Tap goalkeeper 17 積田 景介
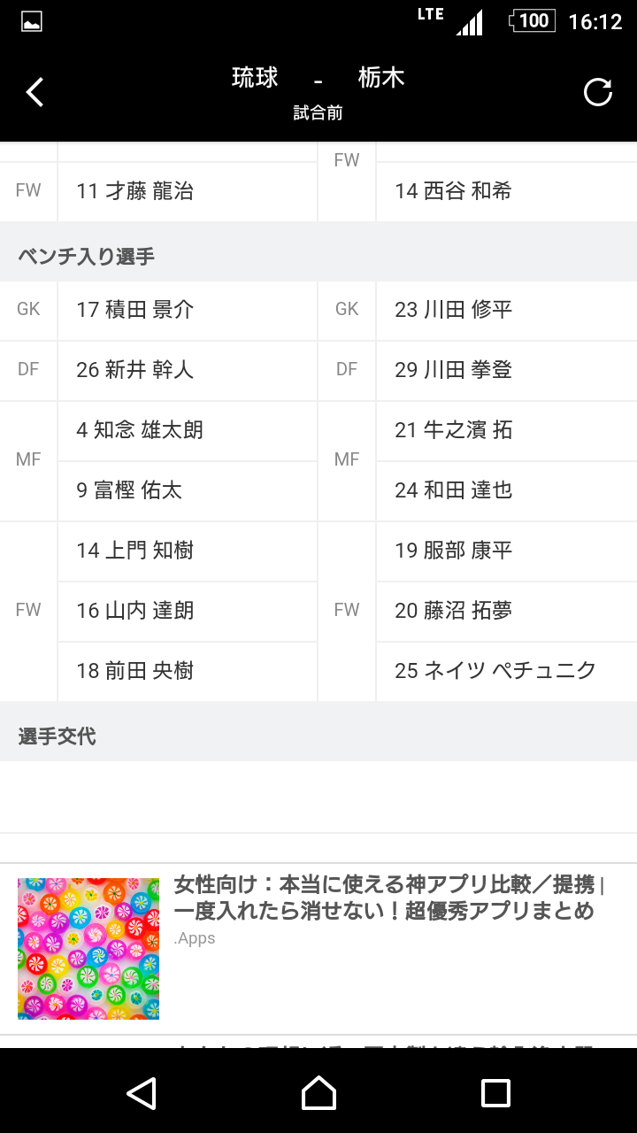Image resolution: width=637 pixels, height=1133 pixels. (135, 310)
